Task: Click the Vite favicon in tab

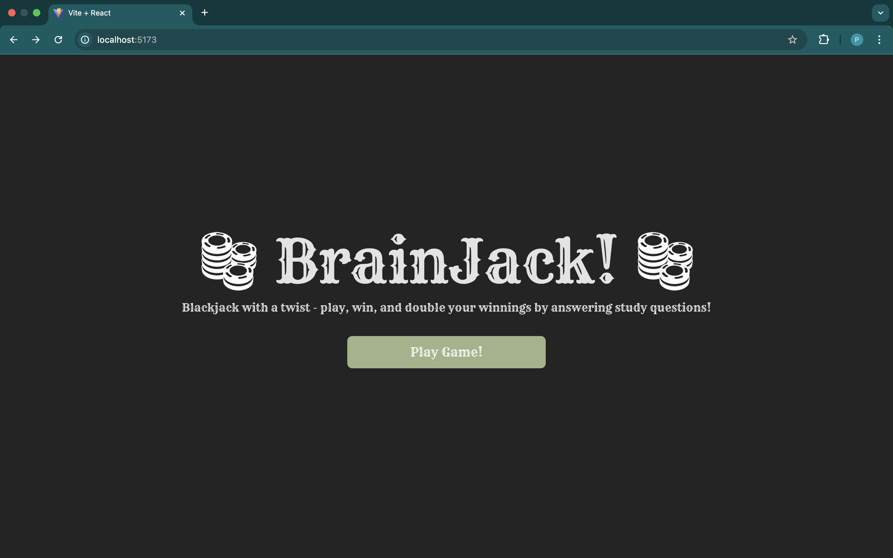Action: (58, 13)
